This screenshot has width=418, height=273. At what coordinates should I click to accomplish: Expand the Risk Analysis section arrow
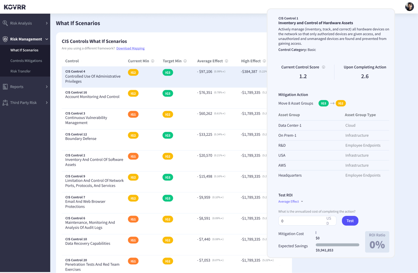click(x=47, y=23)
